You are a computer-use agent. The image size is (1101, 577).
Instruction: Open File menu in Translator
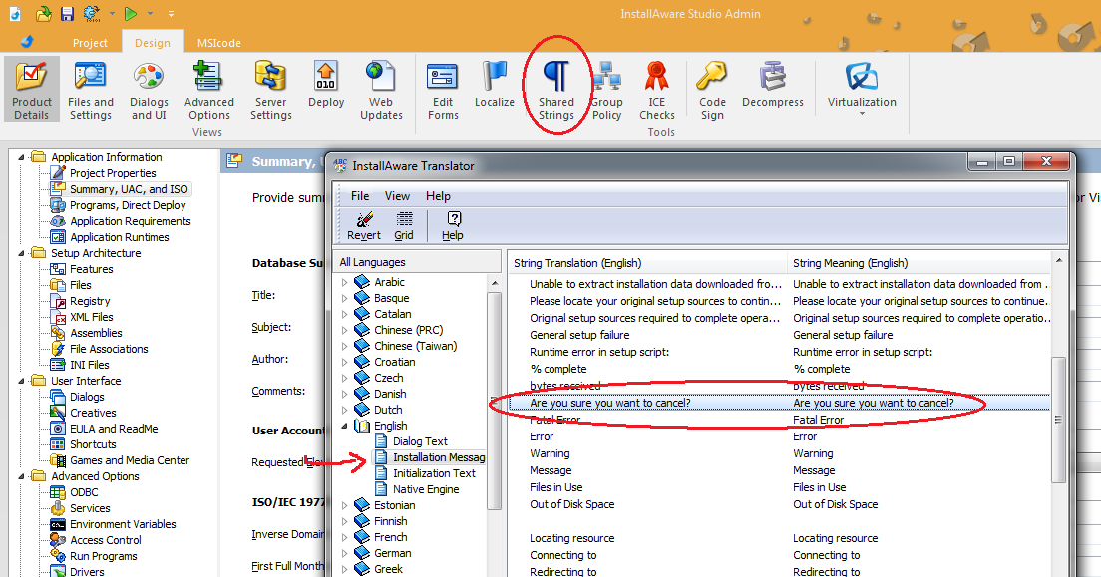pos(360,196)
